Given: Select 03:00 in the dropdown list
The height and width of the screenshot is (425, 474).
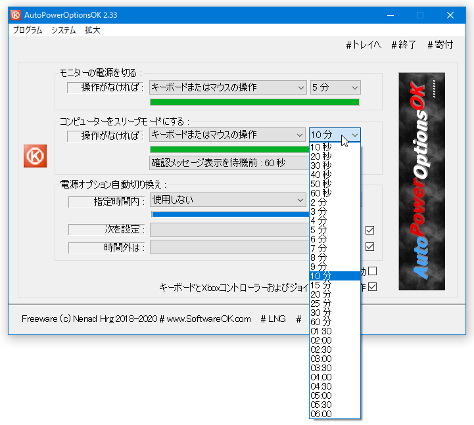Looking at the screenshot, I should (x=335, y=359).
